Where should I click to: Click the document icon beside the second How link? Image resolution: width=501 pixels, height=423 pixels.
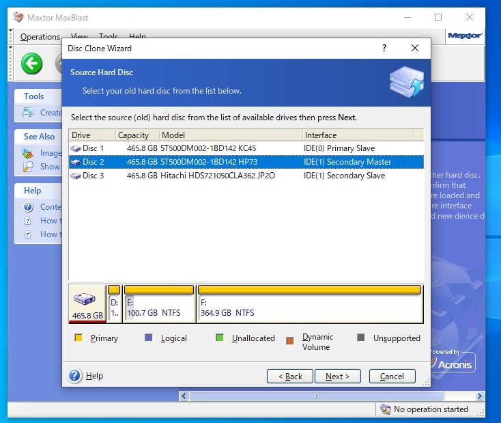tap(28, 234)
